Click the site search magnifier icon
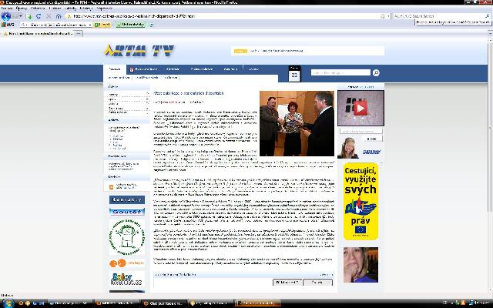 point(377,72)
